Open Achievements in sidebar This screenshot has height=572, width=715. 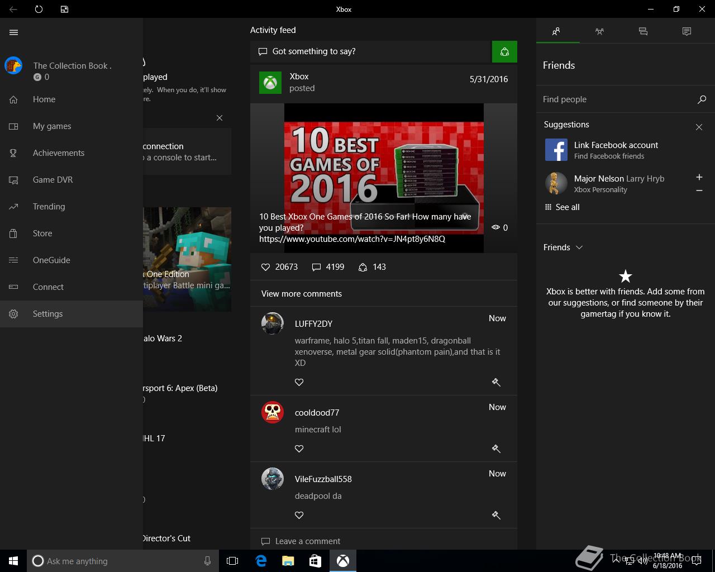click(x=71, y=153)
